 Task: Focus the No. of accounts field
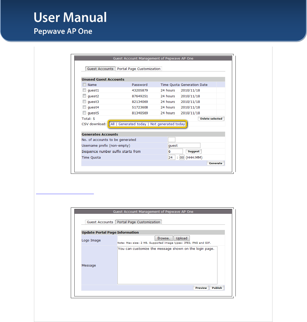[x=172, y=140]
